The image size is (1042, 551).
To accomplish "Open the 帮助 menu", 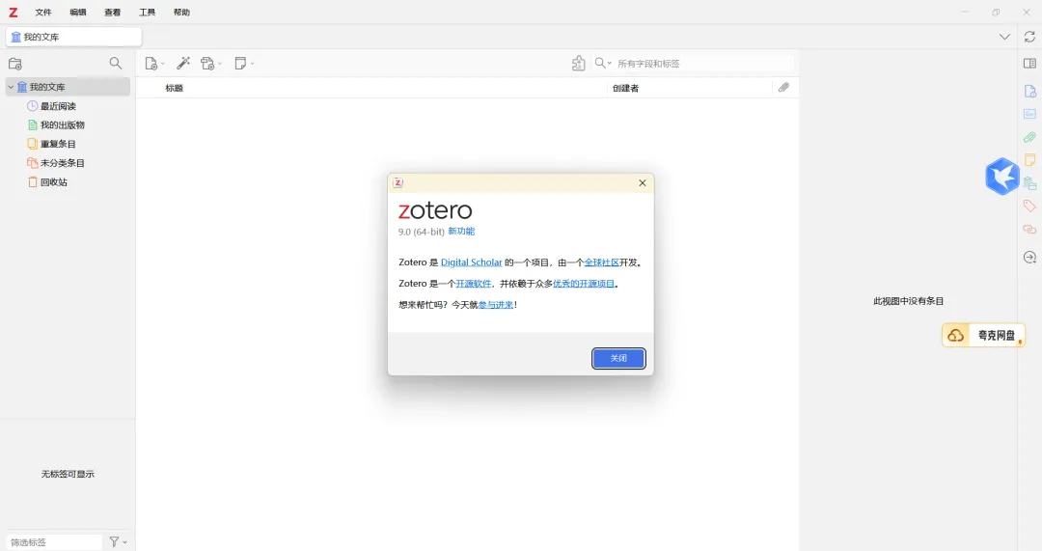I will 181,12.
